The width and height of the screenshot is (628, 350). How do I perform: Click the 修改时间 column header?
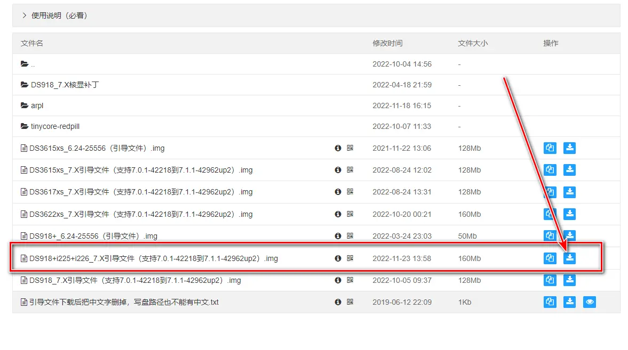pos(387,43)
